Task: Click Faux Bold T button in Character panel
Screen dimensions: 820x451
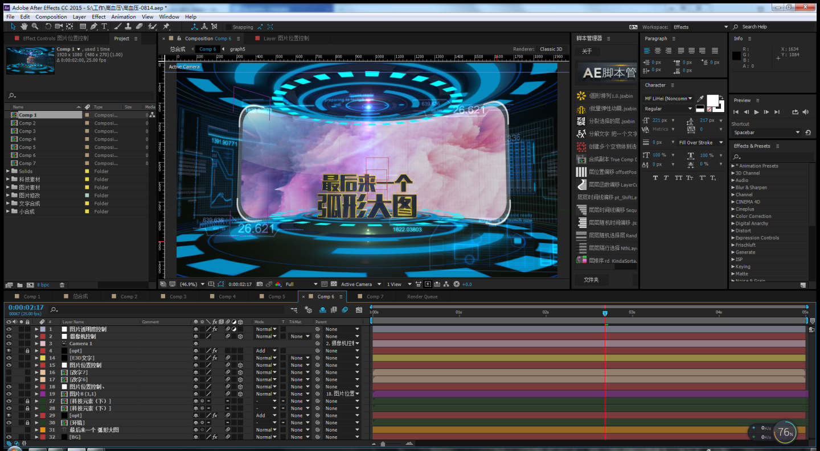Action: click(x=655, y=177)
